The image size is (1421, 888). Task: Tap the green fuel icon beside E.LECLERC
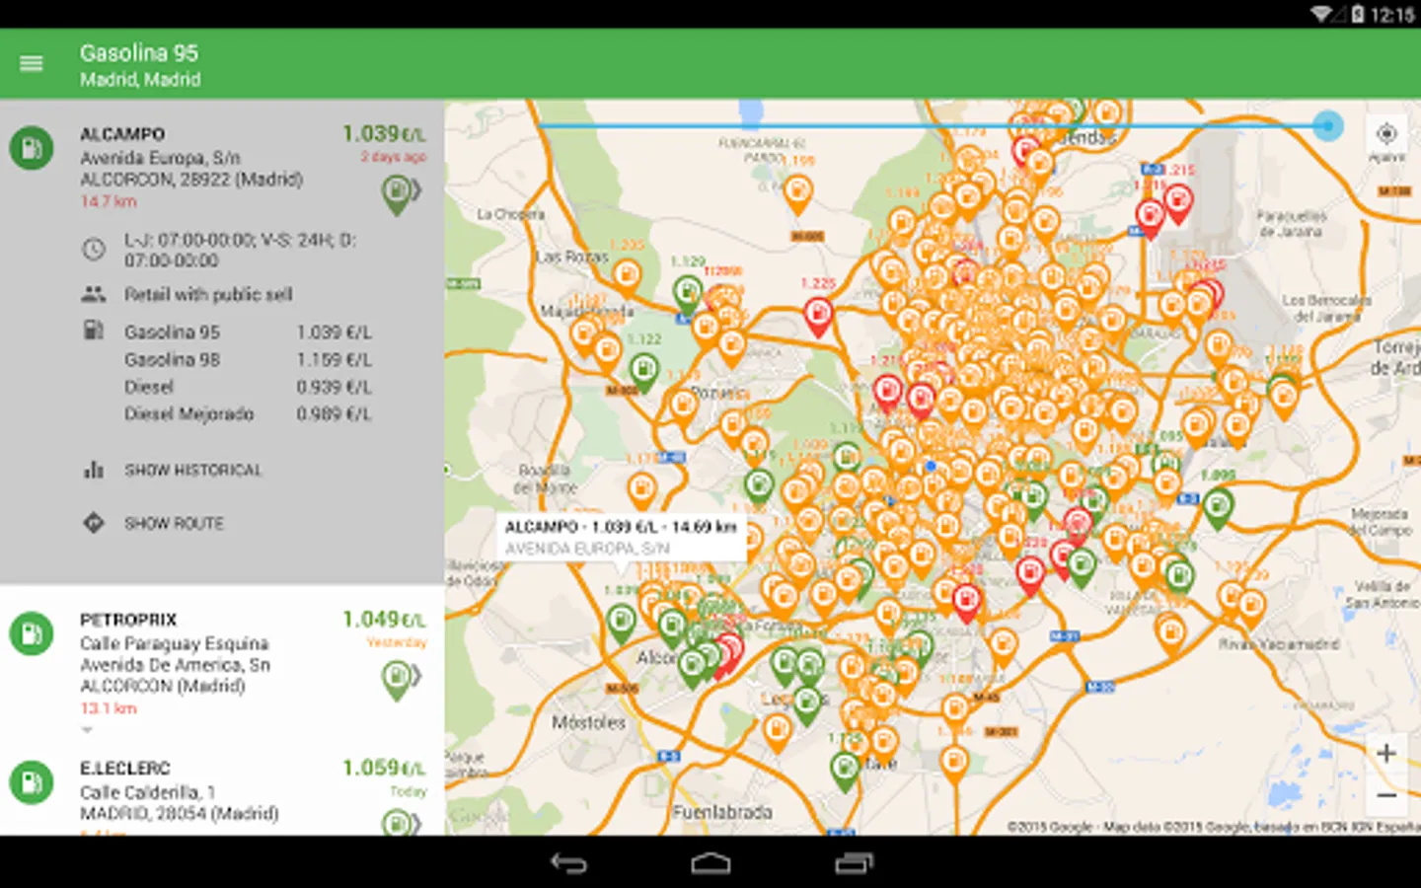[32, 782]
